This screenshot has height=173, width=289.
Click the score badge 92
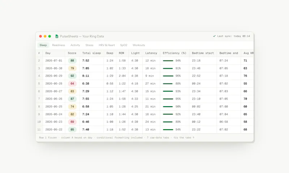click(72, 76)
